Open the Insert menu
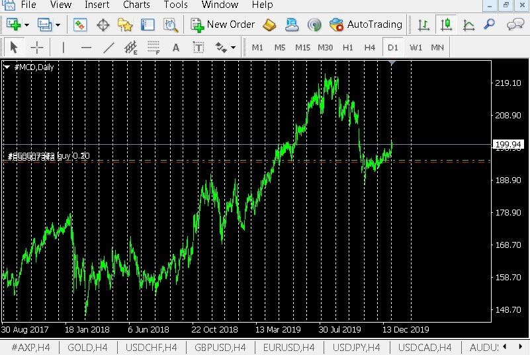The image size is (530, 355). pyautogui.click(x=97, y=5)
